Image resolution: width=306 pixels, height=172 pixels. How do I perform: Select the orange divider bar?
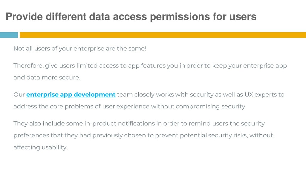pyautogui.click(x=163, y=35)
